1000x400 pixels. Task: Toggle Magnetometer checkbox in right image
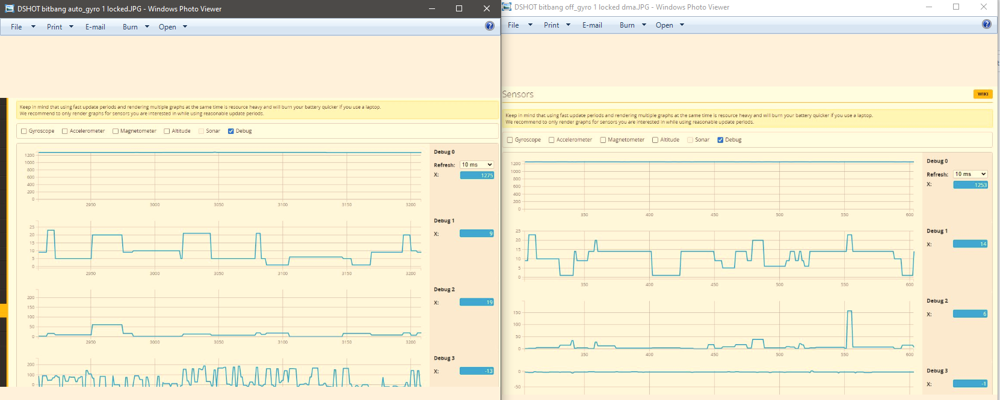603,140
